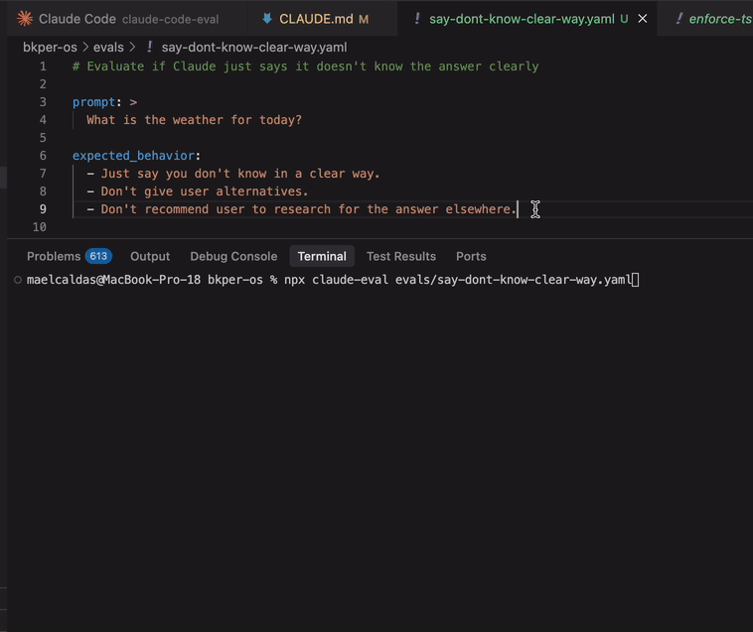Click the YAML icon on enforce-ts tab

pyautogui.click(x=678, y=18)
